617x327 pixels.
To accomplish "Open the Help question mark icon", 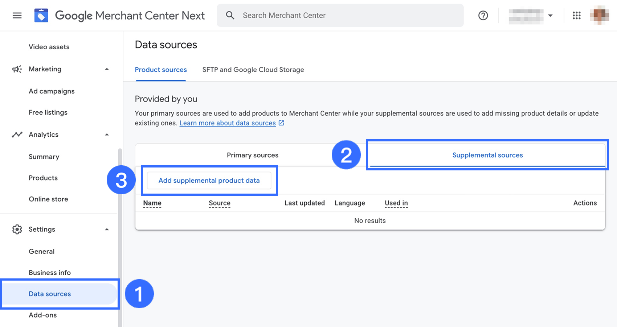I will coord(483,16).
